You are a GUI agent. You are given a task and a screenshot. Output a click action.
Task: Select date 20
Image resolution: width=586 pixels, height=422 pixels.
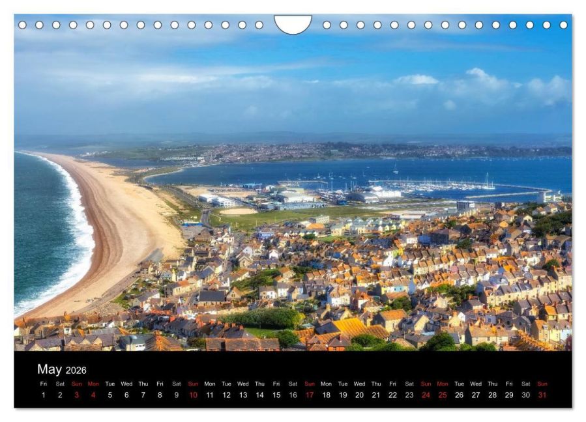tap(360, 395)
